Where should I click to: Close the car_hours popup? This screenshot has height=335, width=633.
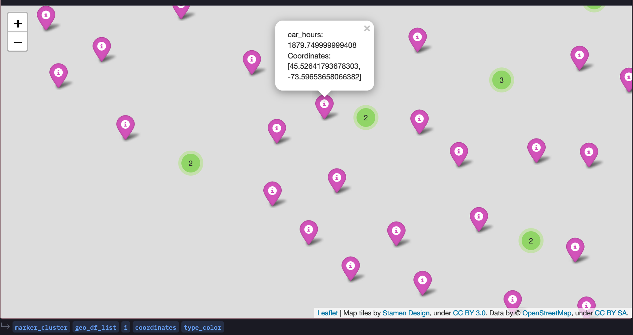point(367,28)
